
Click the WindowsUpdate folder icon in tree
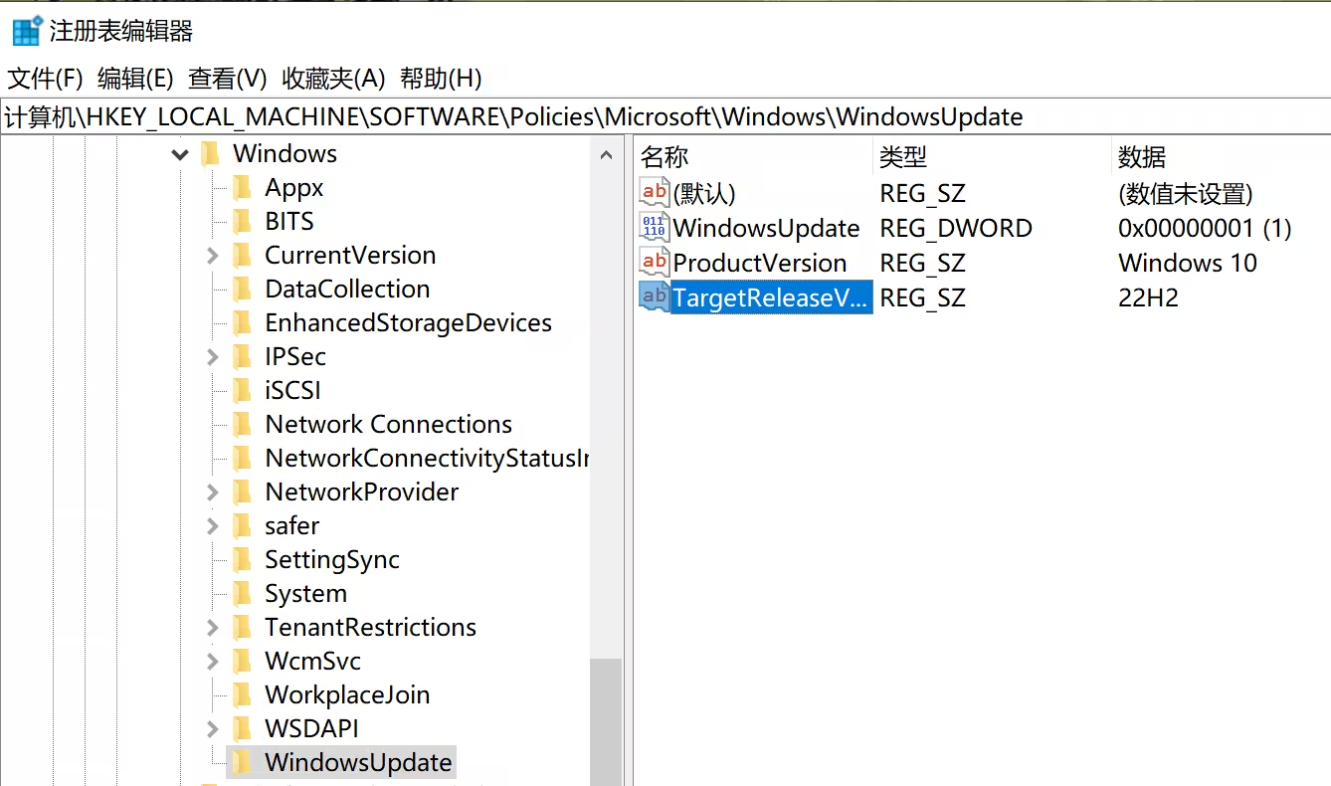pos(242,762)
